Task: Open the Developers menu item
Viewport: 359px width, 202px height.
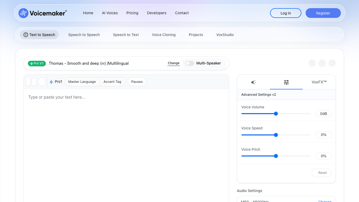Action: 157,13
